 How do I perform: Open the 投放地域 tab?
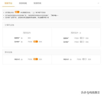point(23,3)
